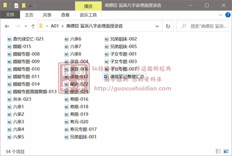Click the search box for this folder
The width and height of the screenshot is (232, 156).
pyautogui.click(x=203, y=26)
